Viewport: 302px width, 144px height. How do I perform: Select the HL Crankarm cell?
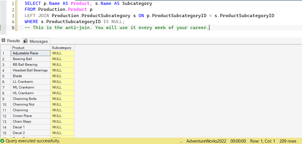tap(30, 93)
